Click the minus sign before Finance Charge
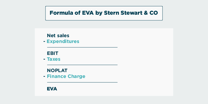Screen dimensions: 208x104 click(x=44, y=77)
